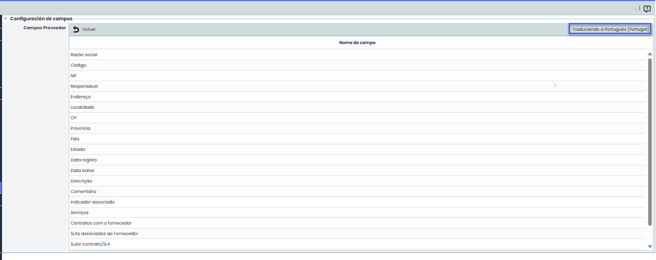Screen dimensions: 656x260
Task: Select the Razão social field row
Action: pos(84,55)
